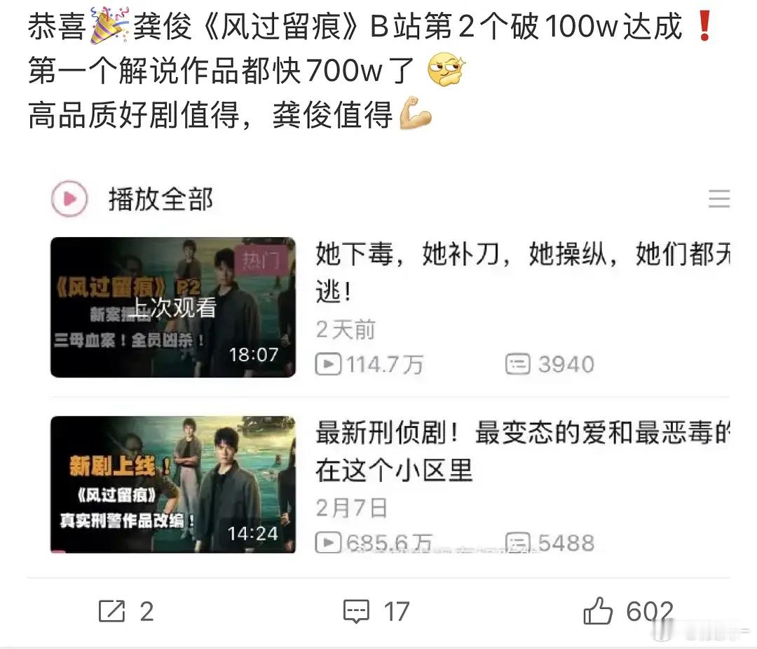Open the playlist menu hamburger icon

[719, 199]
